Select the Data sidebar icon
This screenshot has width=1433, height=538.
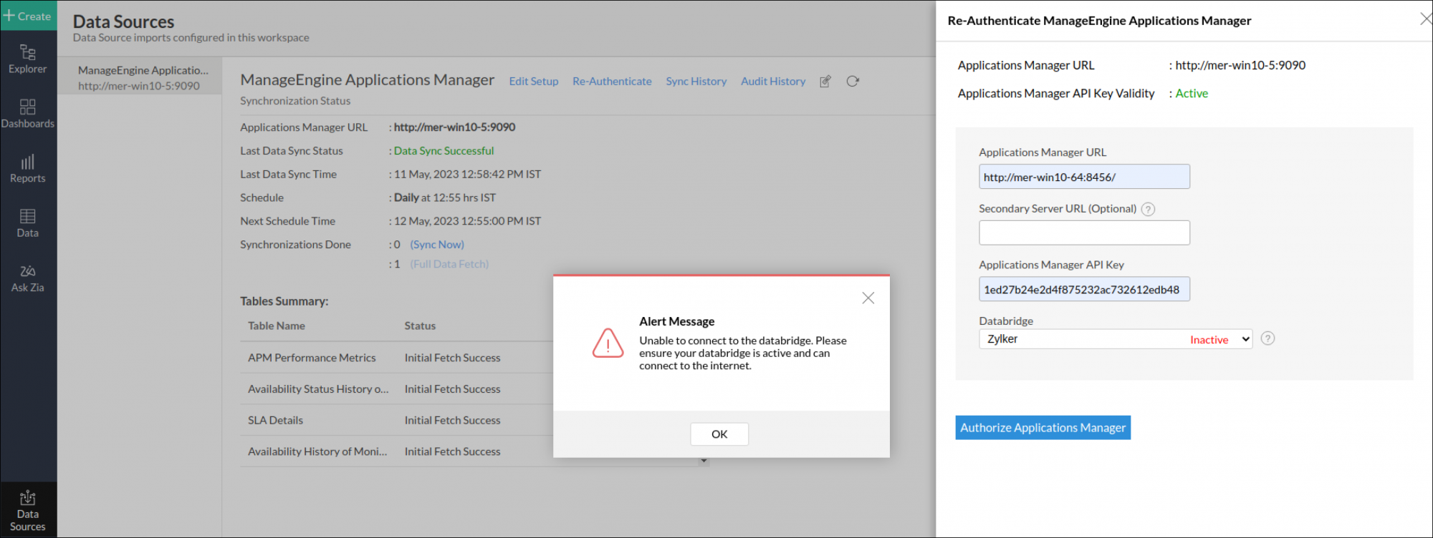click(28, 223)
